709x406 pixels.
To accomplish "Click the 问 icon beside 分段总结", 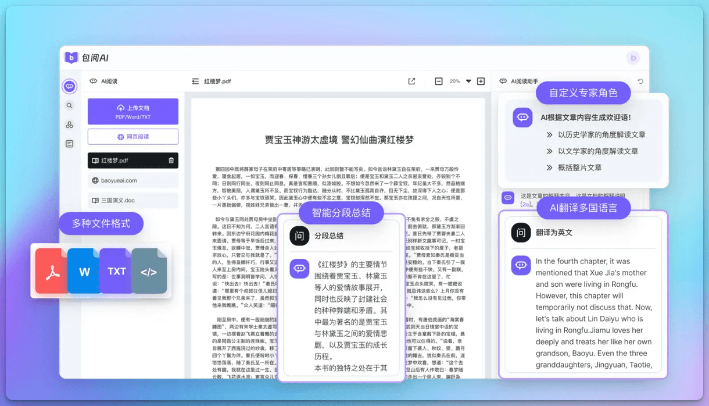I will [299, 236].
